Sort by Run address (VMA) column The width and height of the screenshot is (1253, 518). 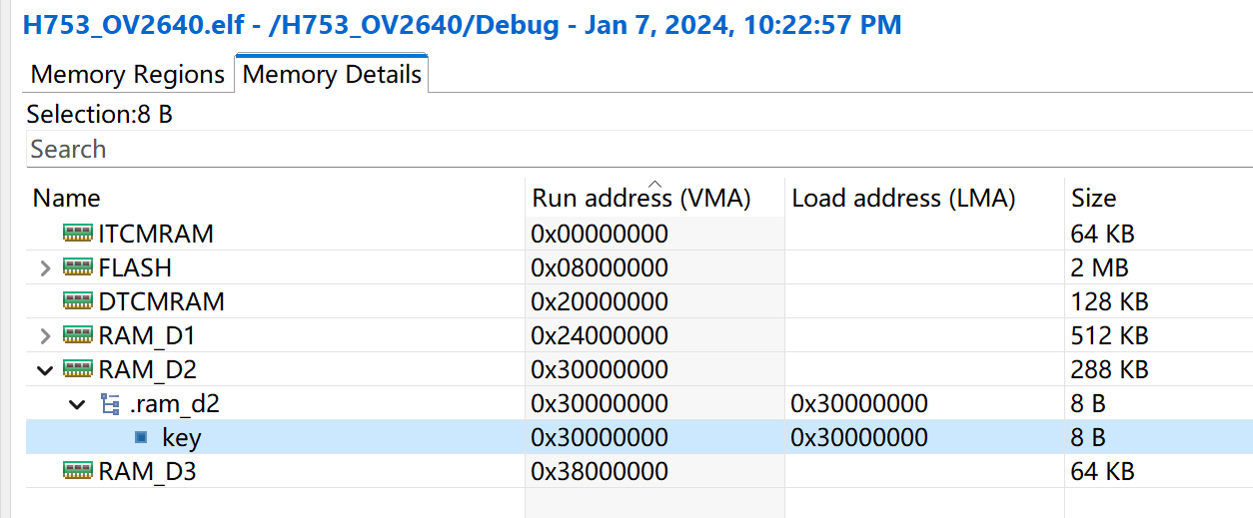640,198
